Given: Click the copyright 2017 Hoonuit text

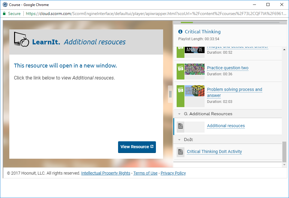Looking at the screenshot, I should point(44,173).
